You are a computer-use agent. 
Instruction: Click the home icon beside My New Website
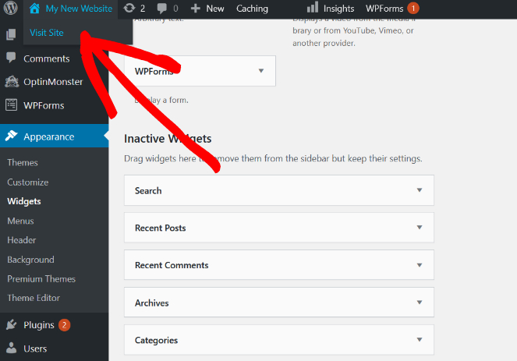click(x=34, y=9)
